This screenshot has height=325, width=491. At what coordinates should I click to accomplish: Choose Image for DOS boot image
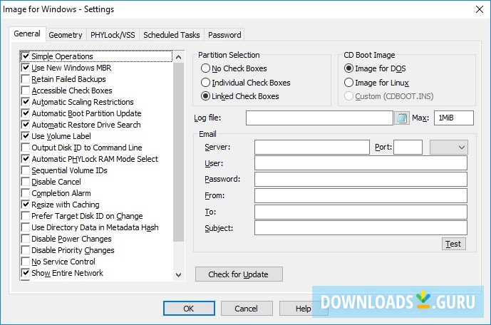tap(348, 68)
